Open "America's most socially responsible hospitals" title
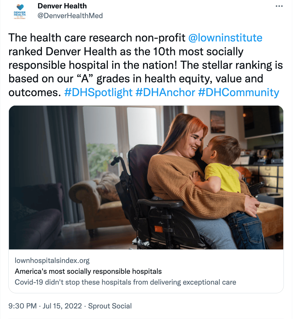The width and height of the screenshot is (293, 319). [88, 271]
